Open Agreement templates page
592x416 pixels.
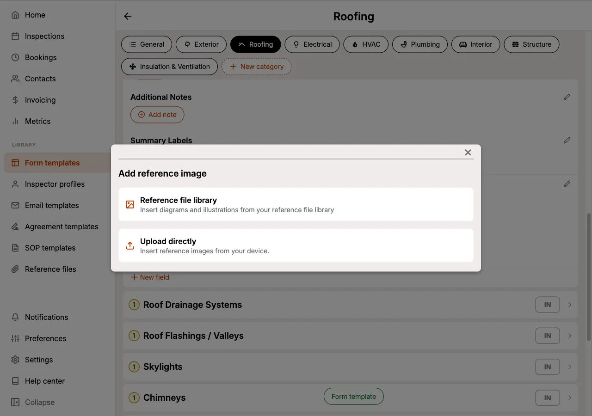tap(57, 226)
